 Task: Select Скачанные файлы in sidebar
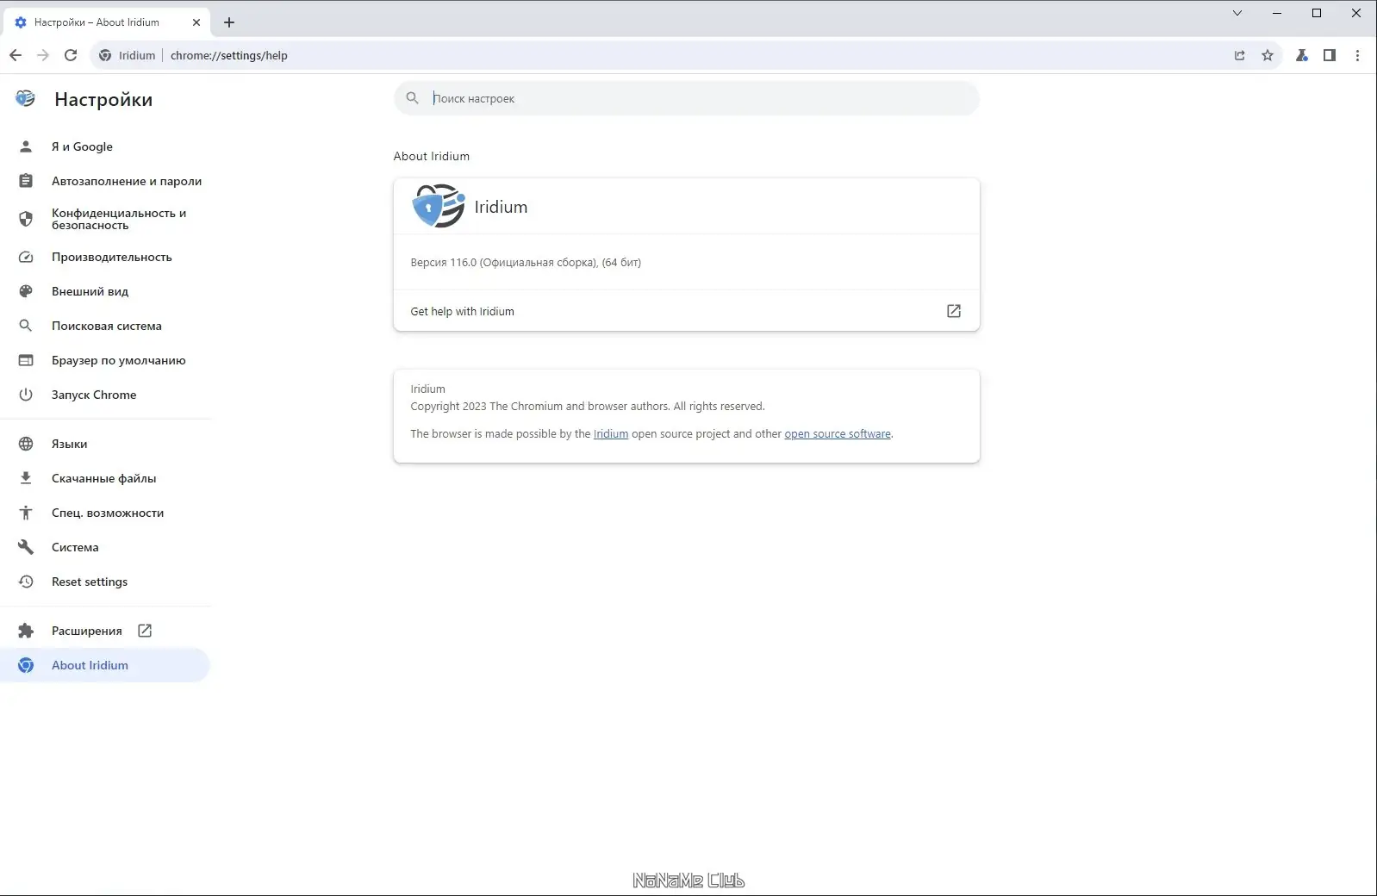(105, 478)
